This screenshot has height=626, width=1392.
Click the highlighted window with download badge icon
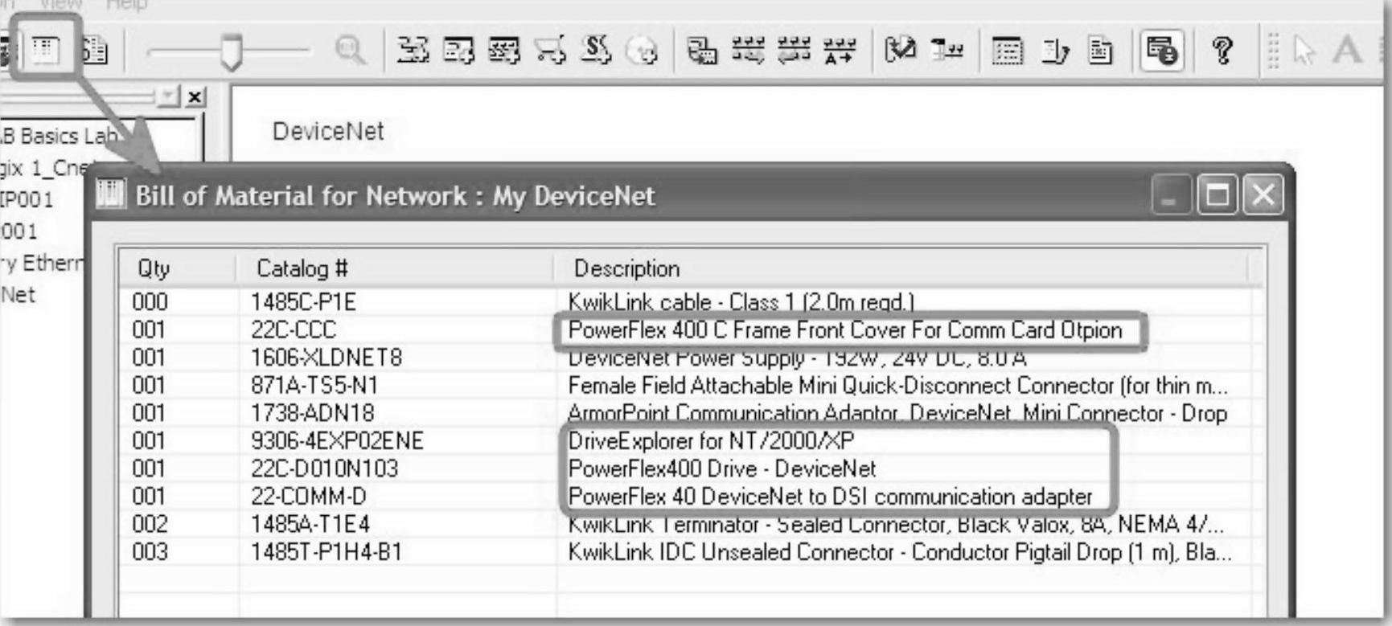pyautogui.click(x=1161, y=51)
